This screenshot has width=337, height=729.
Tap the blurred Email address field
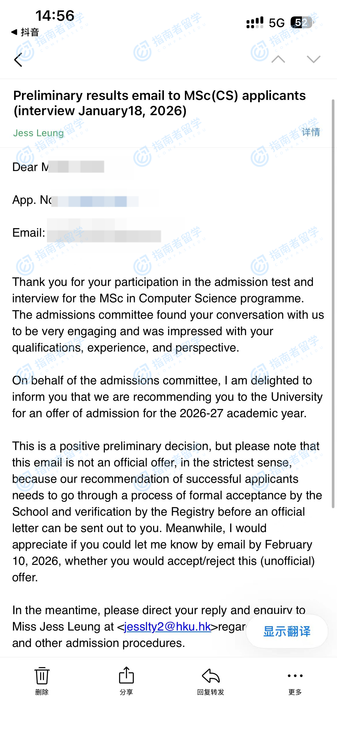(x=104, y=233)
